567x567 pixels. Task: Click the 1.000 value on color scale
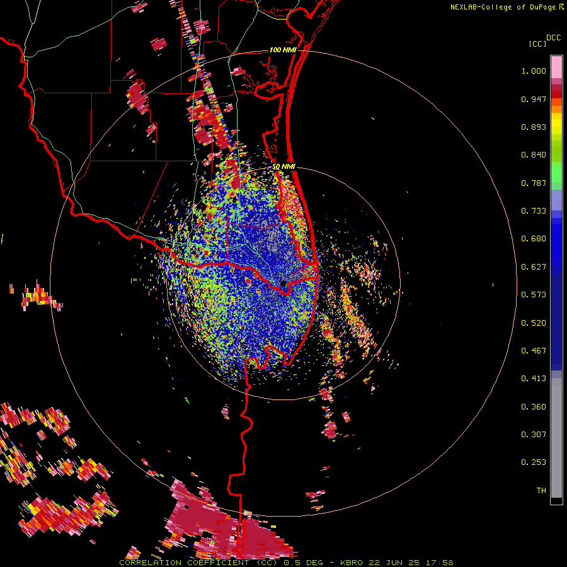[x=534, y=71]
